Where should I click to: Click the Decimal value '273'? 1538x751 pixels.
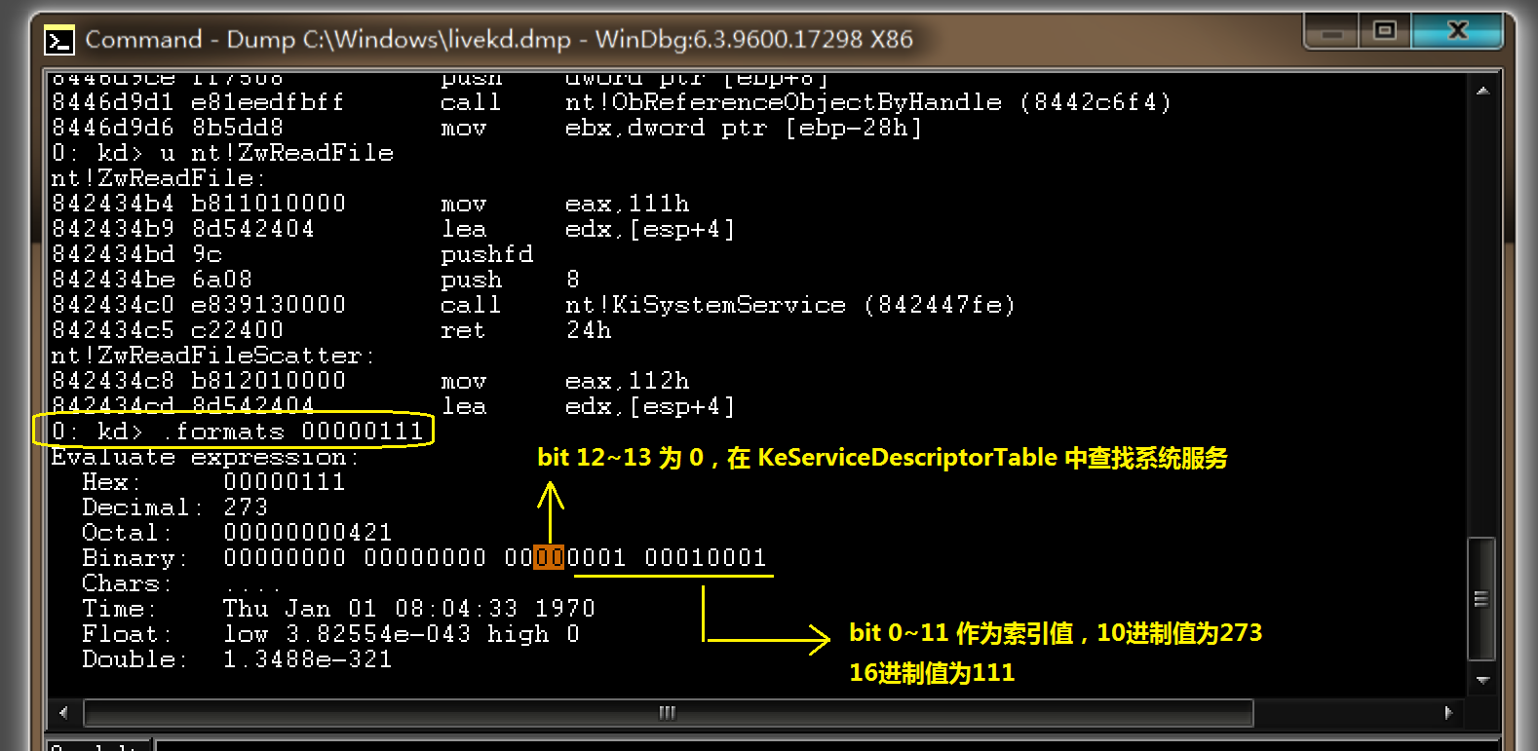click(246, 507)
